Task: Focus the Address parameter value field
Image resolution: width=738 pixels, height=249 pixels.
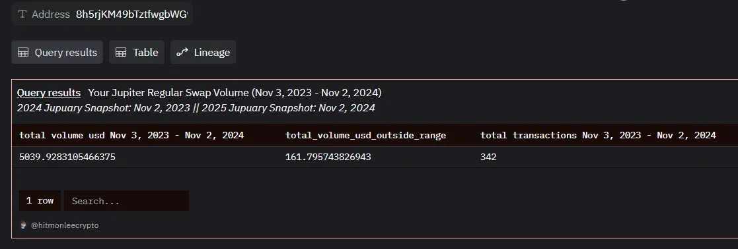Action: pyautogui.click(x=131, y=14)
